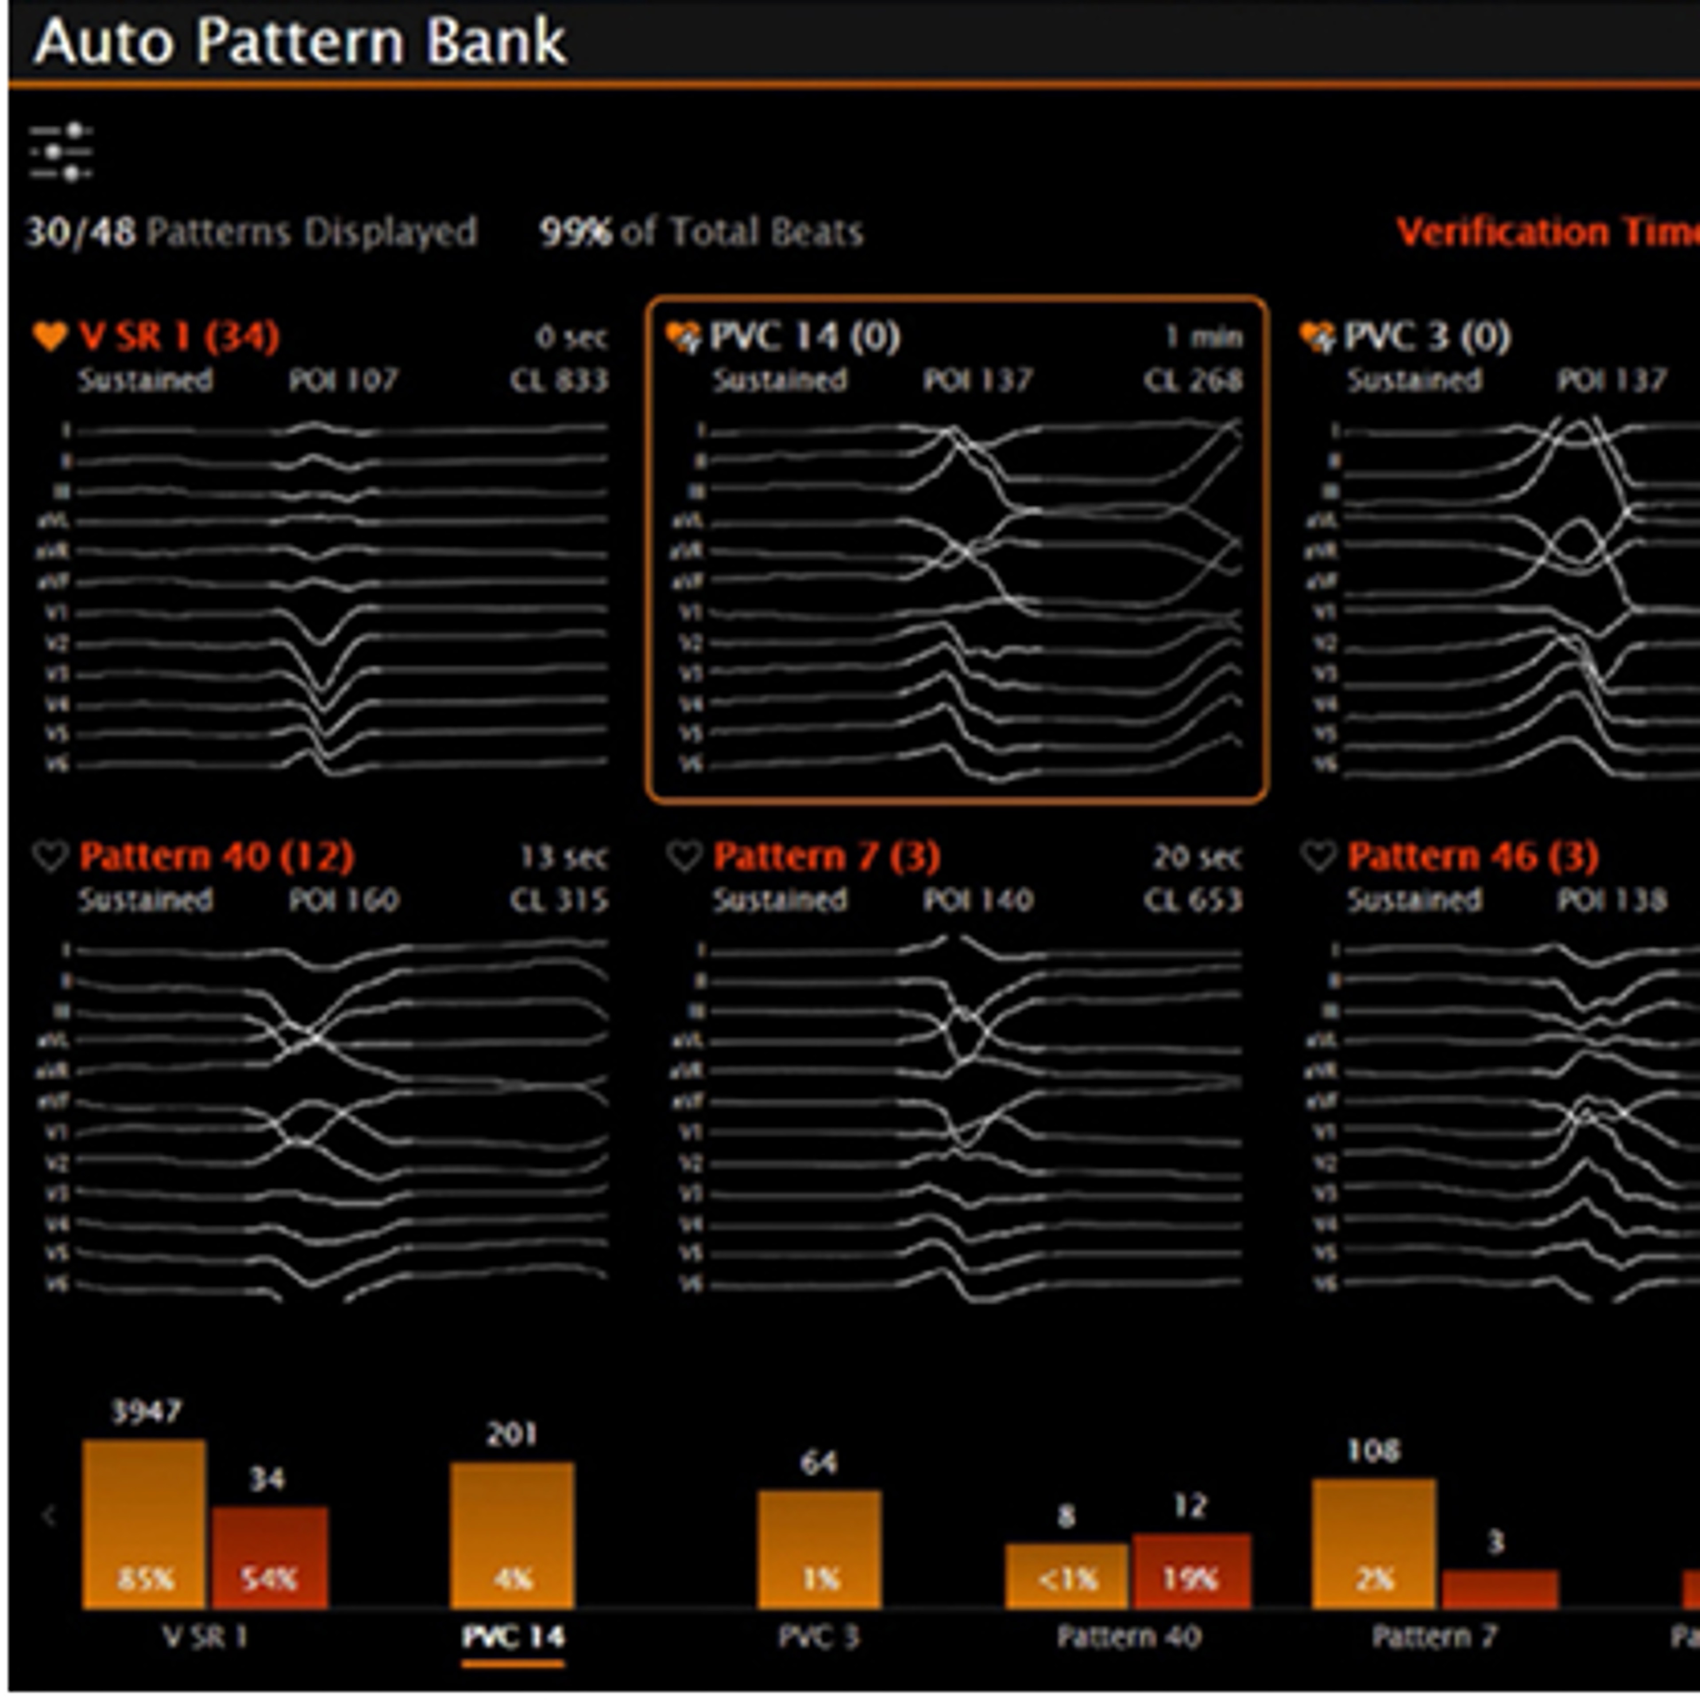Toggle the PVC 14 heart icon

[684, 336]
